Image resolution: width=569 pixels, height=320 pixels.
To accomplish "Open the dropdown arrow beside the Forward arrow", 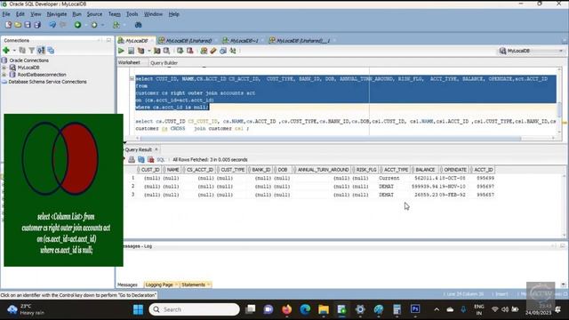I will pyautogui.click(x=103, y=25).
